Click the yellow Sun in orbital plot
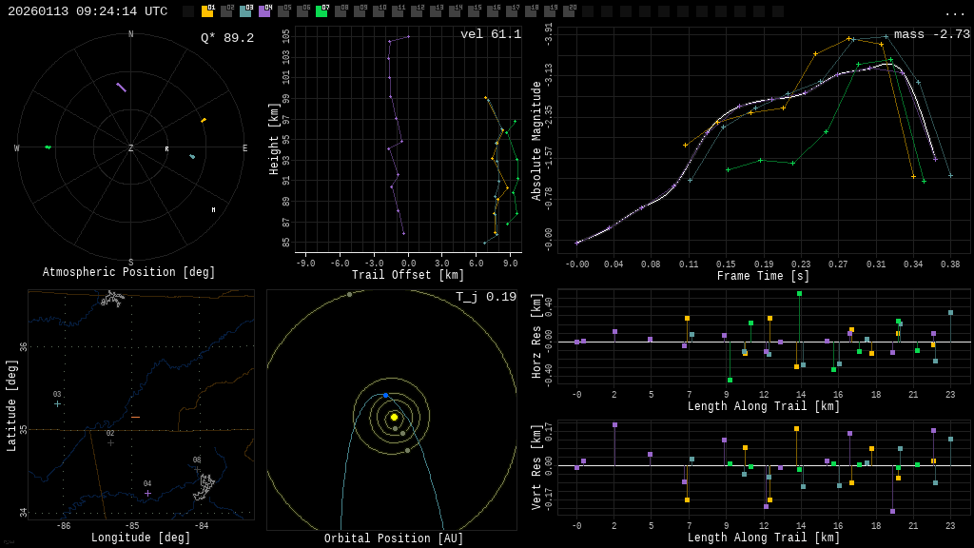Viewport: 974px width, 548px height. pyautogui.click(x=394, y=417)
